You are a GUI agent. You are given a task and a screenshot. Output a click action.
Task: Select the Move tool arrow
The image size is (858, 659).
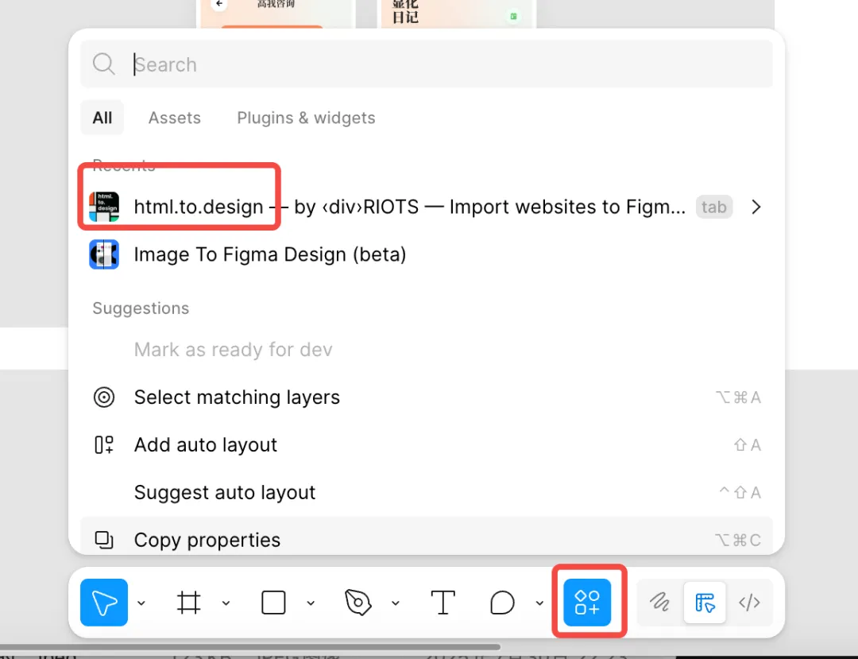click(104, 603)
